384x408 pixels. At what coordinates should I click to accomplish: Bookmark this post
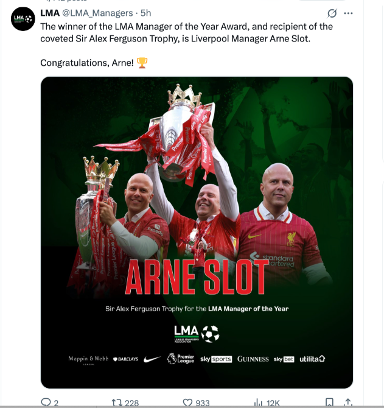pyautogui.click(x=329, y=403)
